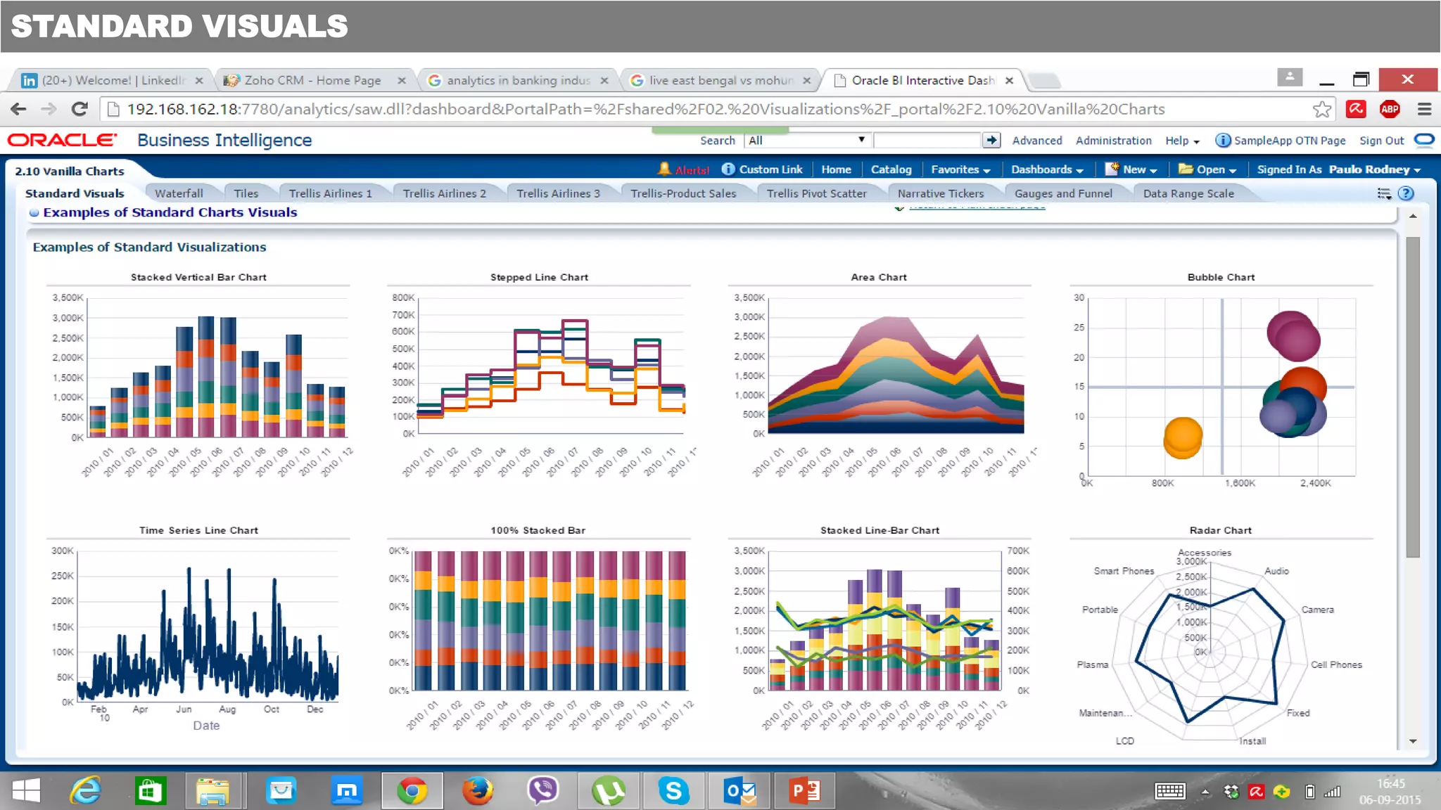This screenshot has height=810, width=1441.
Task: Launch Skype from the taskbar
Action: click(x=673, y=791)
